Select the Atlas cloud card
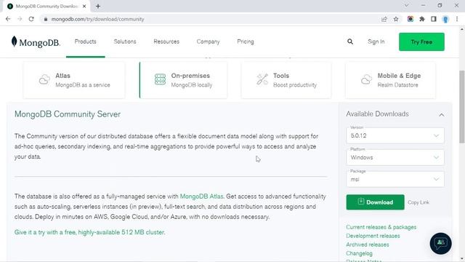This screenshot has height=262, width=465. coord(74,80)
